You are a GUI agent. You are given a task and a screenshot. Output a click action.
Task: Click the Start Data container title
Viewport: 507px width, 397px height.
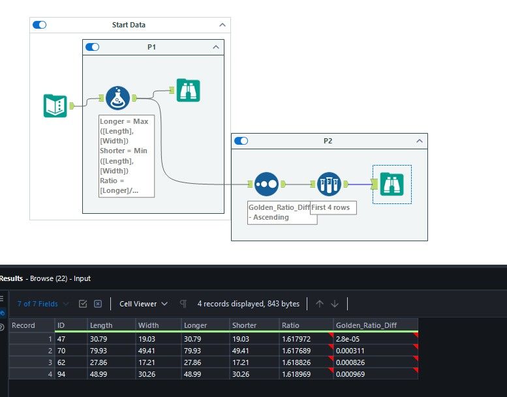(129, 25)
